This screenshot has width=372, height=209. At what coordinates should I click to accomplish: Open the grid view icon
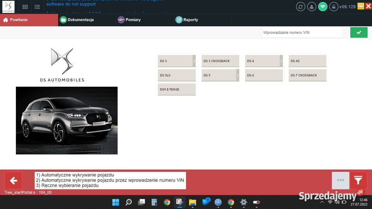[x=25, y=7]
